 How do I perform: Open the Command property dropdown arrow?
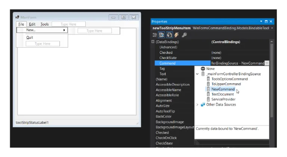267,63
